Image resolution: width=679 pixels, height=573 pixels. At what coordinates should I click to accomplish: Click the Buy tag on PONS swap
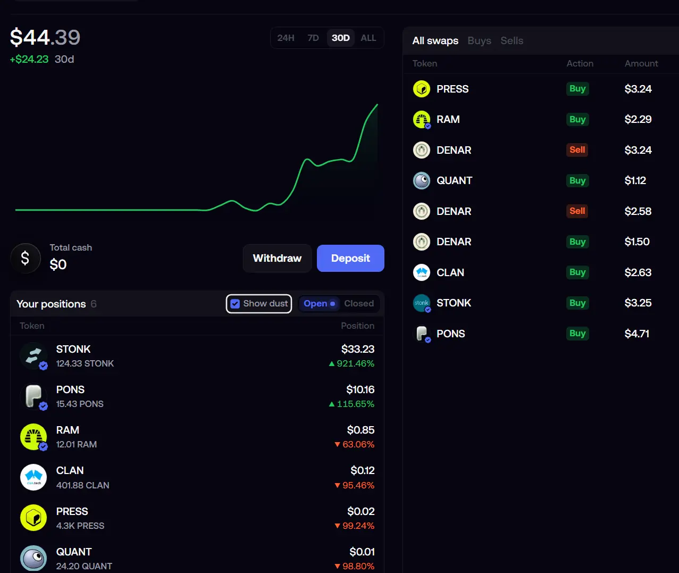(x=577, y=334)
